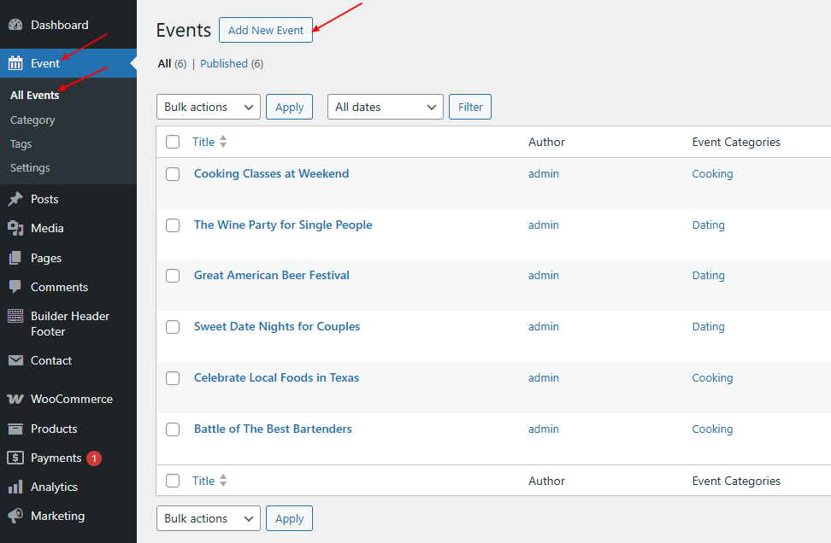Open The Wine Party for Single People
The width and height of the screenshot is (831, 543).
283,225
